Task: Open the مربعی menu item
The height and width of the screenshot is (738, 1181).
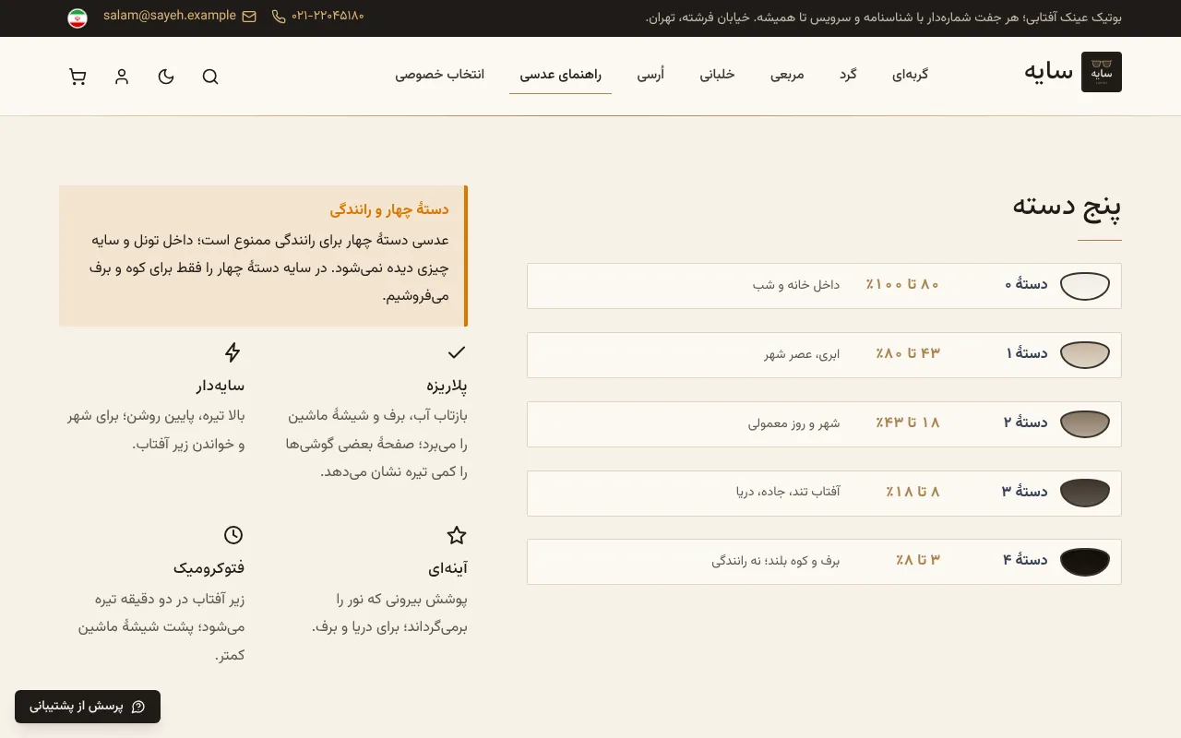Action: [x=787, y=75]
